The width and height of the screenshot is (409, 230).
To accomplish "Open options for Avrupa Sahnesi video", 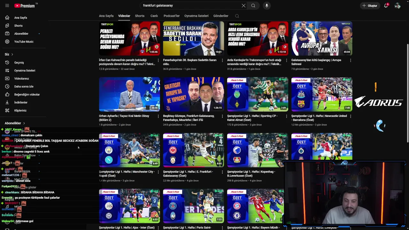I will [351, 60].
